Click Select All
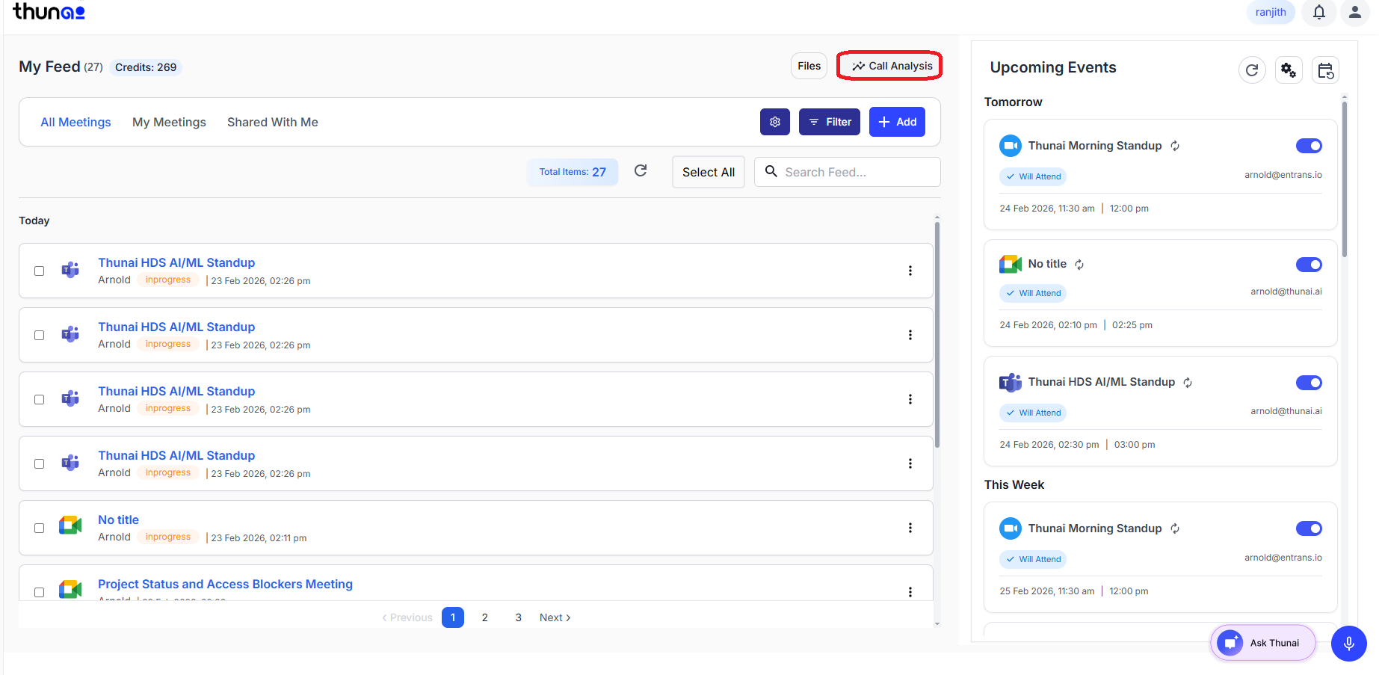This screenshot has width=1379, height=675. (x=709, y=172)
